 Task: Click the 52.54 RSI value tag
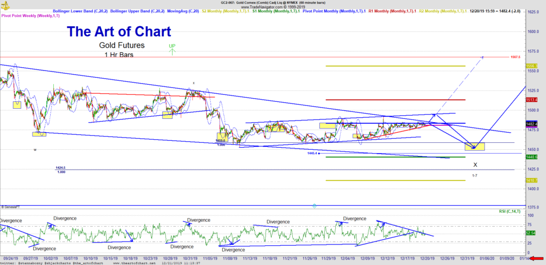point(532,233)
